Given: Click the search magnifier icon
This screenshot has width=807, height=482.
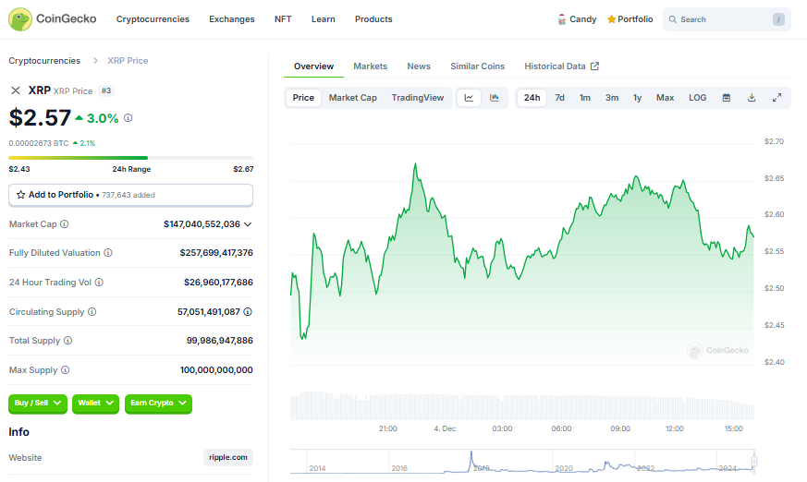Looking at the screenshot, I should click(x=673, y=19).
